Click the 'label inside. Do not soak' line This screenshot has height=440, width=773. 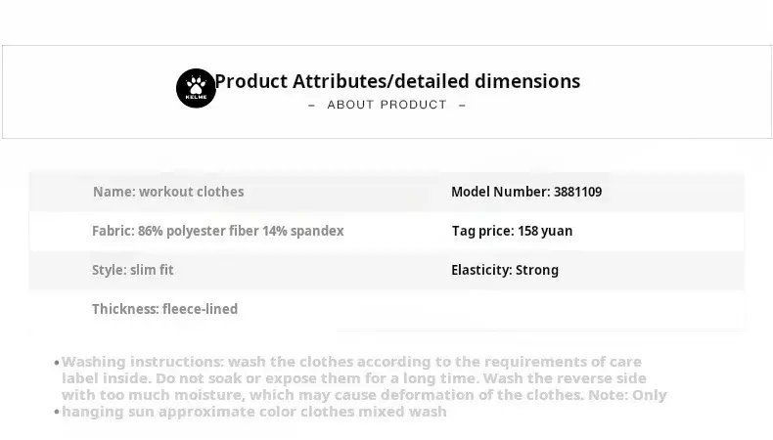tap(353, 378)
